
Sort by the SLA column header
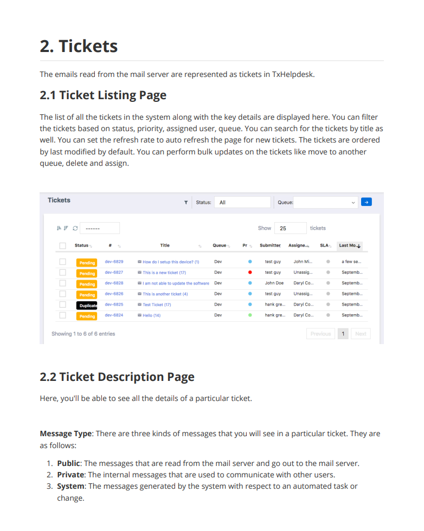(x=325, y=245)
